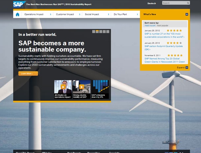Open the Social Impact menu
This screenshot has height=153, width=201.
click(92, 15)
